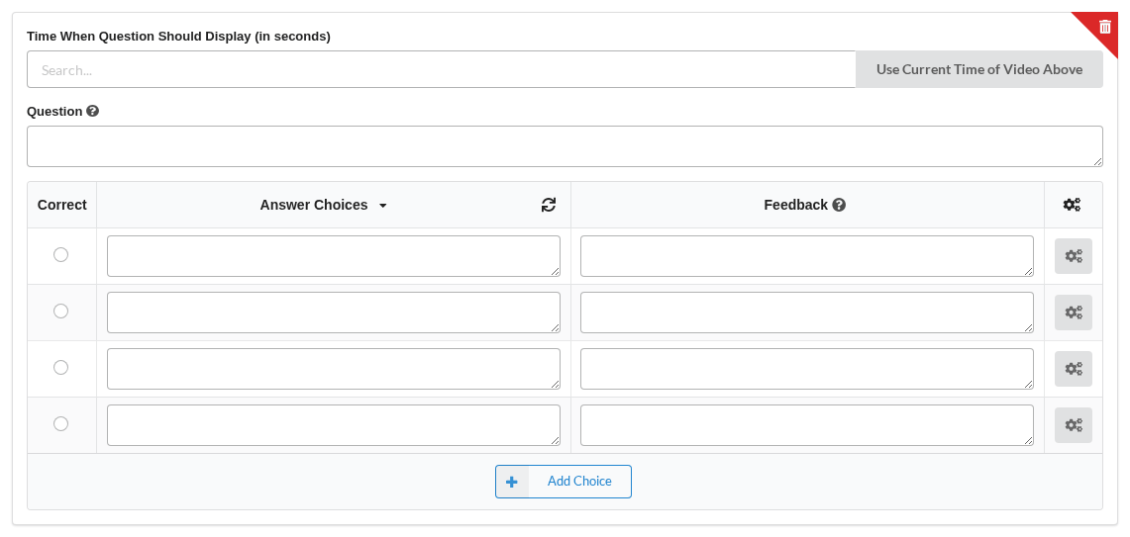Click the Add Choice button
1130x537 pixels.
point(564,482)
